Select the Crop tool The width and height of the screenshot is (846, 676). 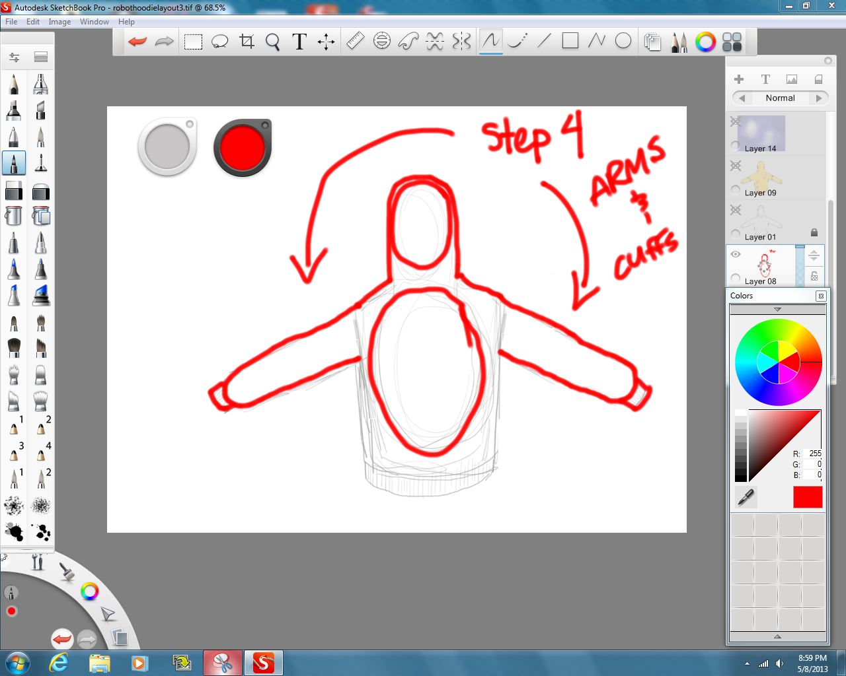(247, 41)
